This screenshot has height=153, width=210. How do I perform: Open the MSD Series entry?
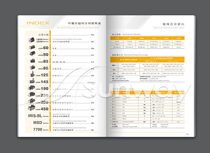point(41,123)
